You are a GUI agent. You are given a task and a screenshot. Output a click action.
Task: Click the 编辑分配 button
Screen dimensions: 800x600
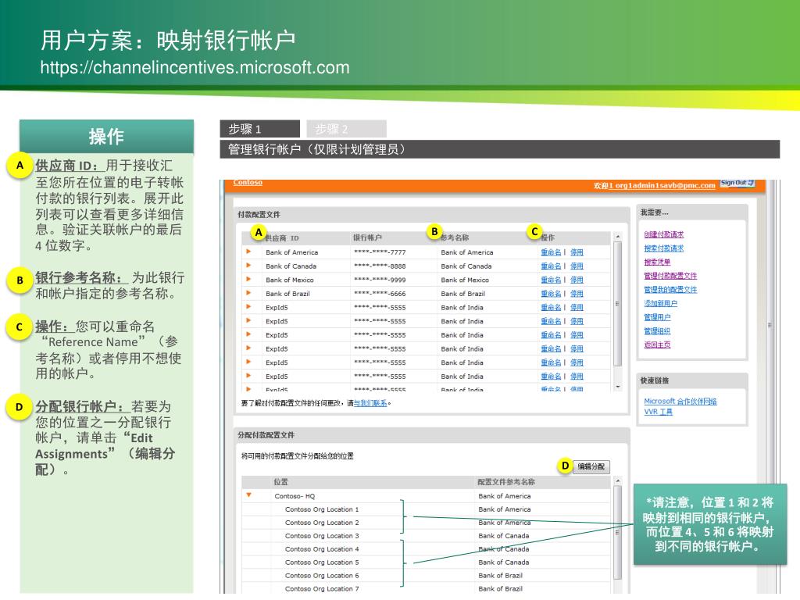pos(591,466)
